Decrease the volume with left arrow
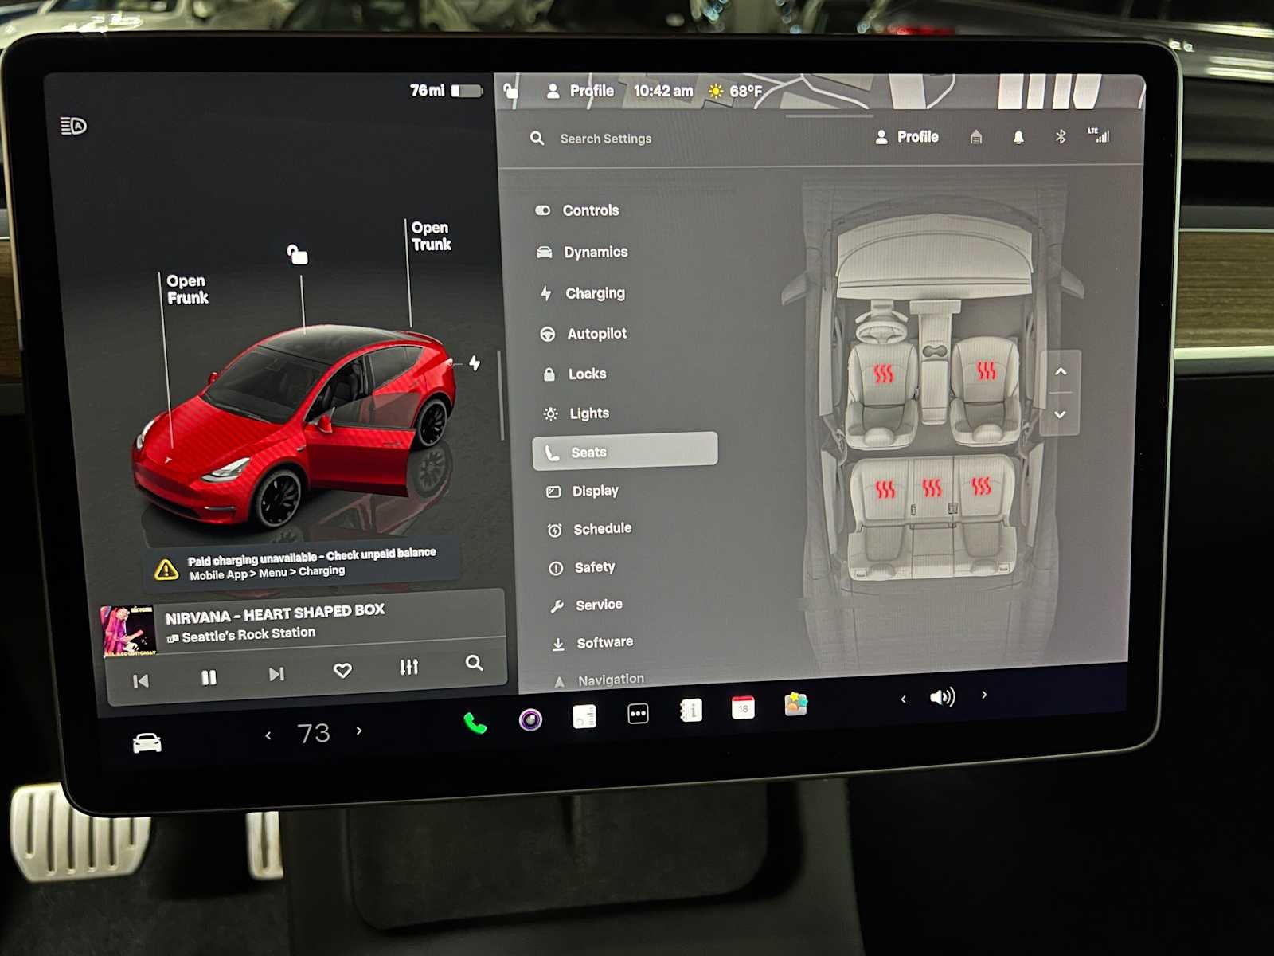 (x=903, y=699)
